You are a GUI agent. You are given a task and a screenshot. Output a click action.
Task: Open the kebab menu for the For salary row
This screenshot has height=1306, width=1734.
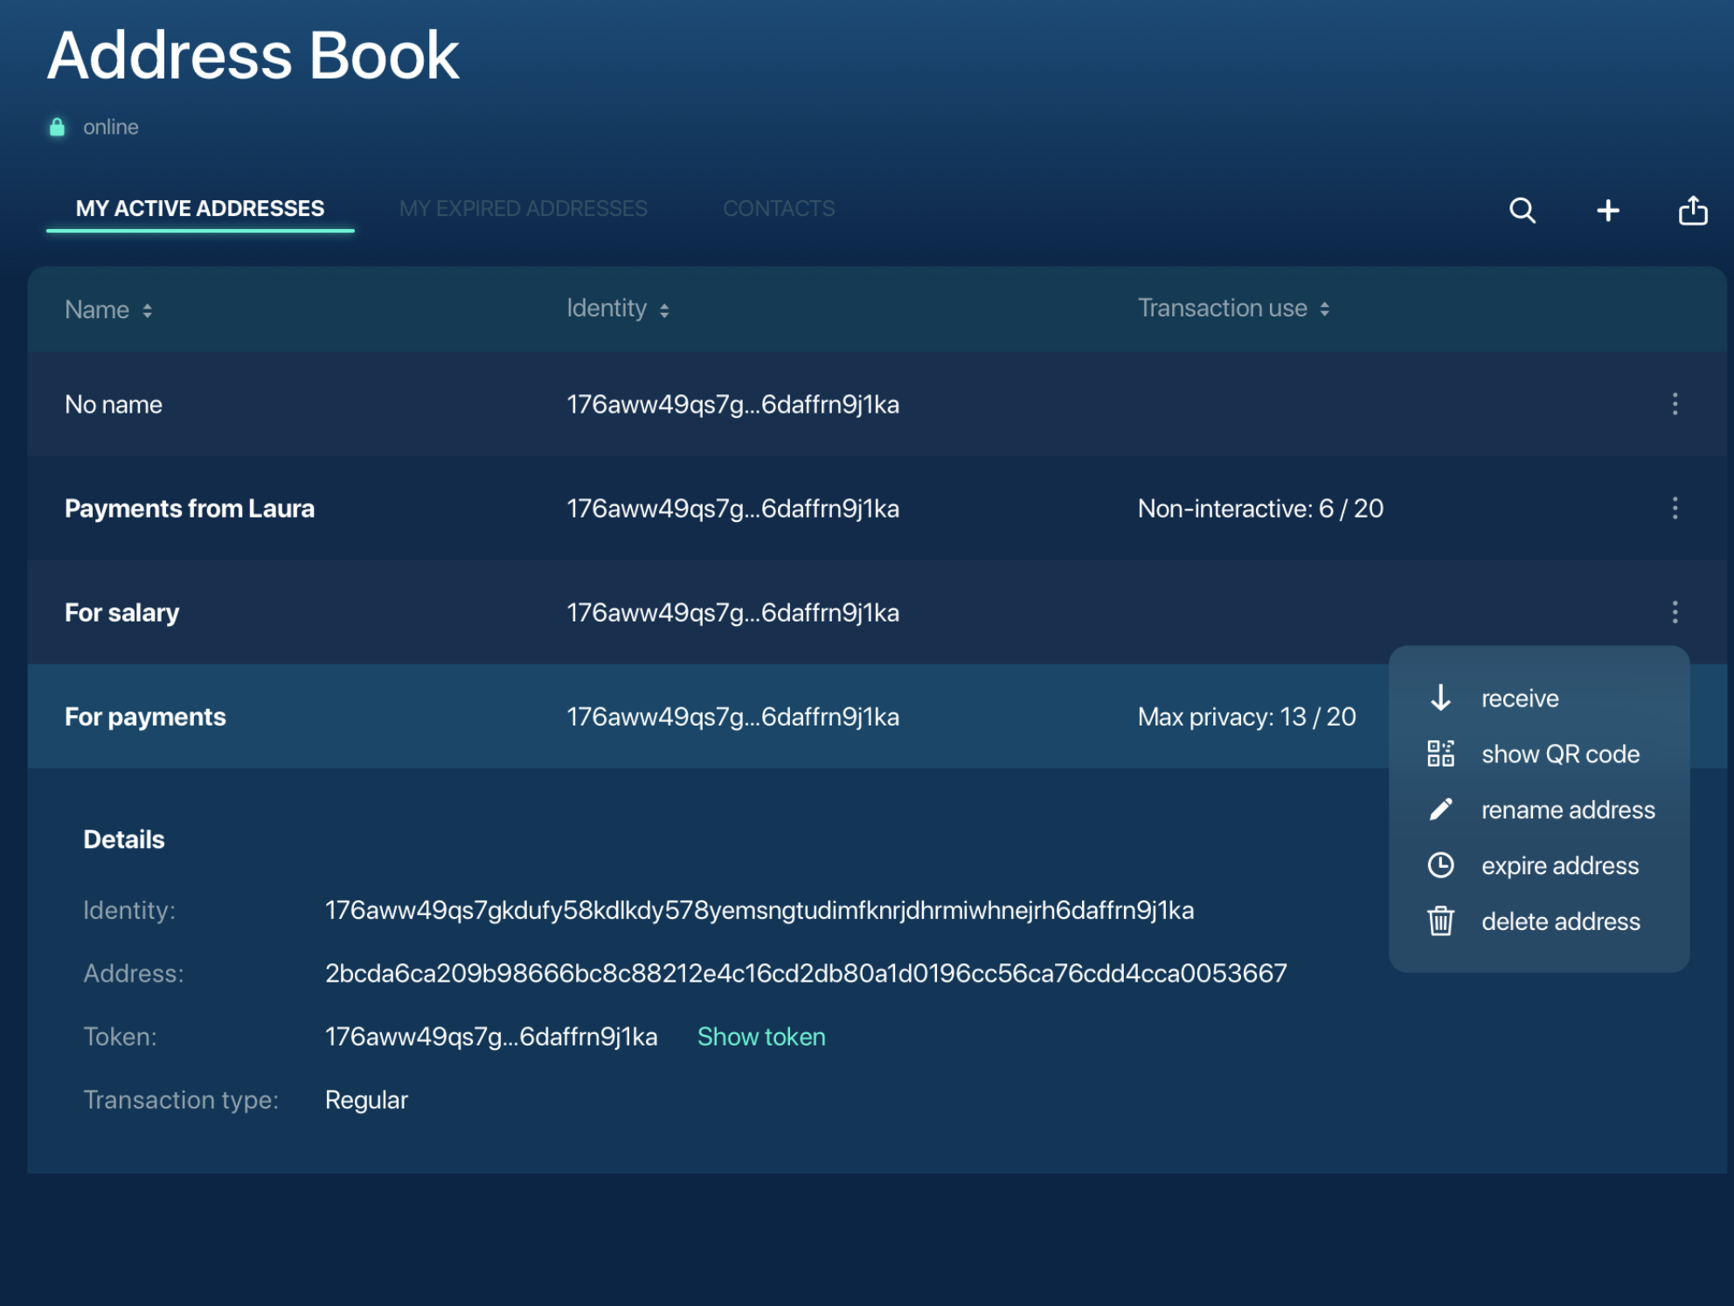click(x=1675, y=612)
